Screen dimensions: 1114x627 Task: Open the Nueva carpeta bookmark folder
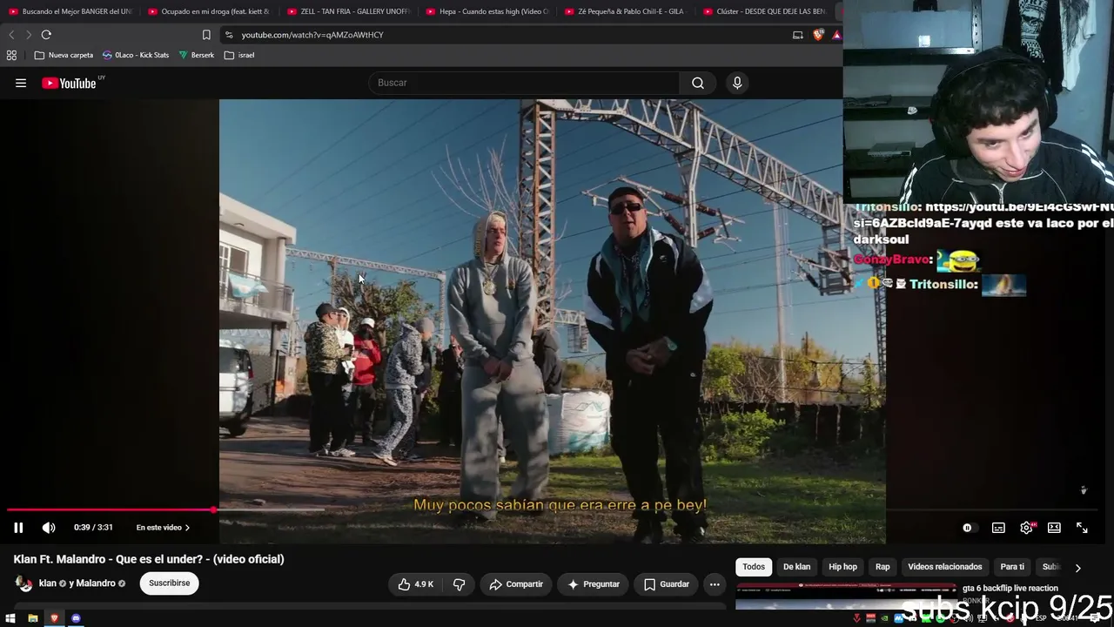click(64, 55)
